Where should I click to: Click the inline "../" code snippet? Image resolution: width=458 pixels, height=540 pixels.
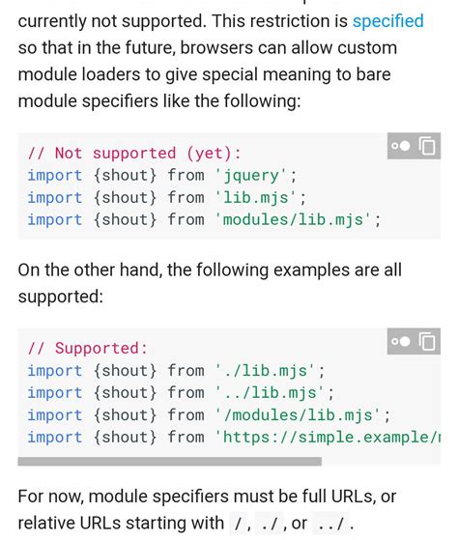coord(330,524)
